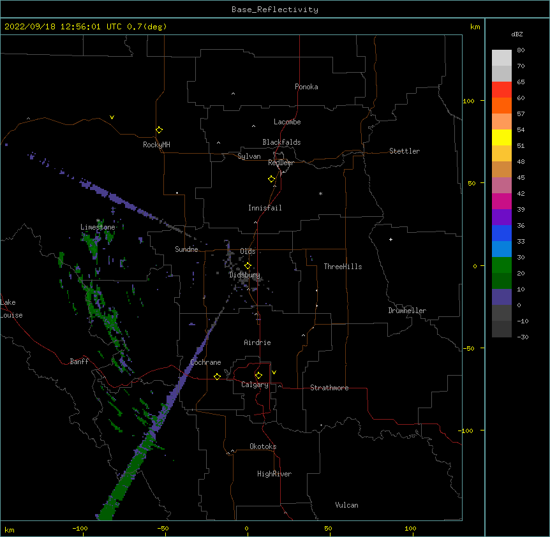The height and width of the screenshot is (537, 550).
Task: Click the Banff label
Action: pos(79,362)
